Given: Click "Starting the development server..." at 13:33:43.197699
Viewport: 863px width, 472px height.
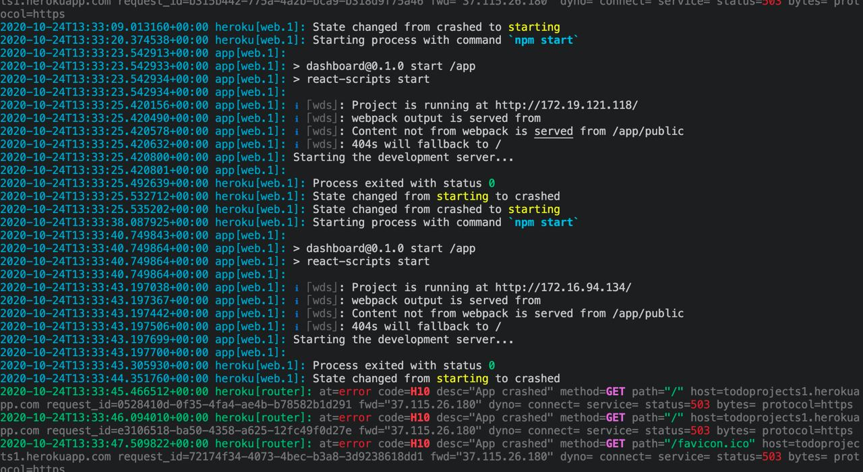Looking at the screenshot, I should [x=403, y=340].
